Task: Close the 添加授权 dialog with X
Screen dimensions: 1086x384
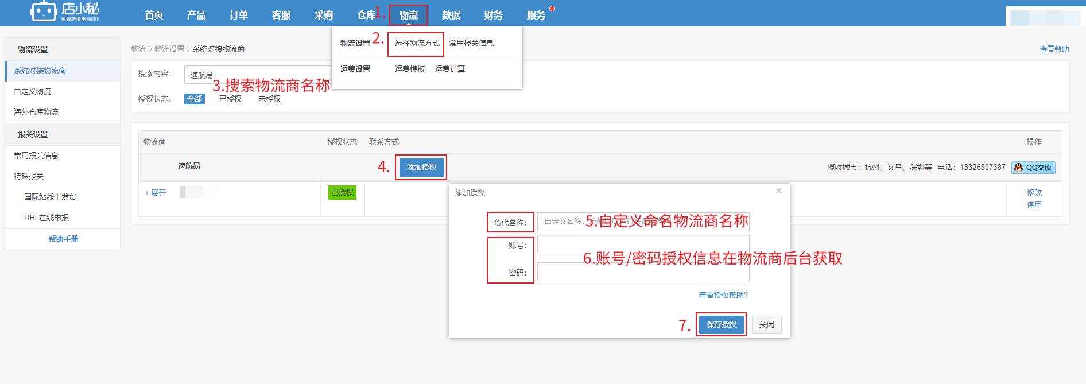Action: [x=779, y=191]
